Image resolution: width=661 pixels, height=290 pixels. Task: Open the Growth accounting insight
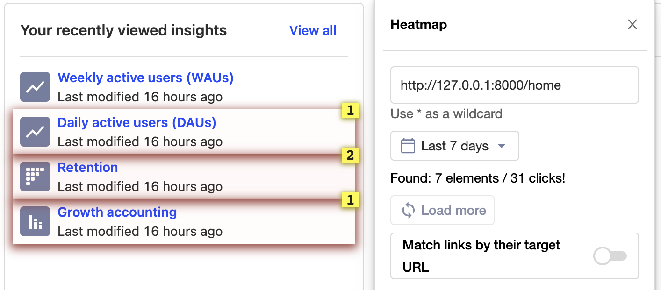click(117, 212)
